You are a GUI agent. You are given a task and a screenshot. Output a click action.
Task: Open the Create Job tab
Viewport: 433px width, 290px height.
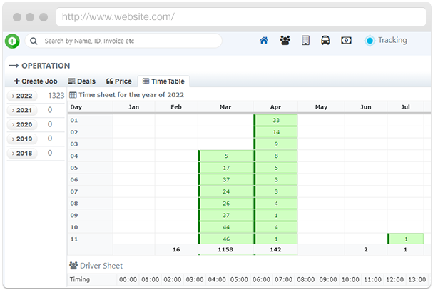pyautogui.click(x=36, y=81)
